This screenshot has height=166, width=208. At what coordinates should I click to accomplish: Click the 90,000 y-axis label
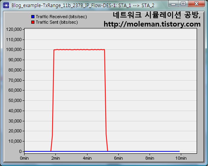click(x=15, y=60)
